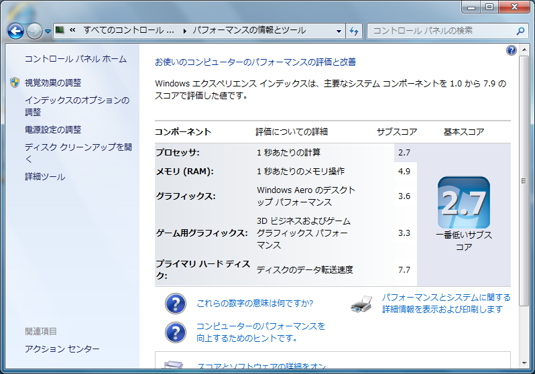Click the refresh button next to address bar
Viewport: 535px width, 374px height.
pos(354,31)
